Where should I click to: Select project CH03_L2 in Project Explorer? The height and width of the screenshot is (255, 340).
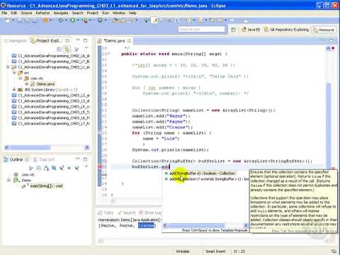[51, 96]
